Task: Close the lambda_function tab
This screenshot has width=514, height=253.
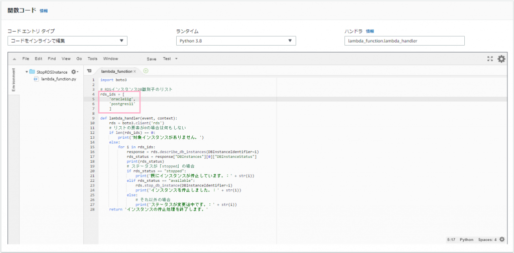Action: 135,71
